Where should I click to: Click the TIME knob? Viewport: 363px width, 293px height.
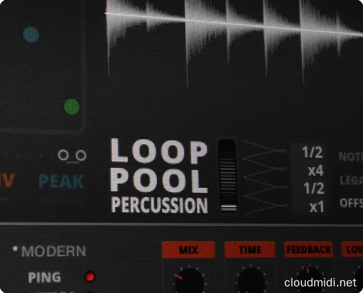[x=251, y=280]
